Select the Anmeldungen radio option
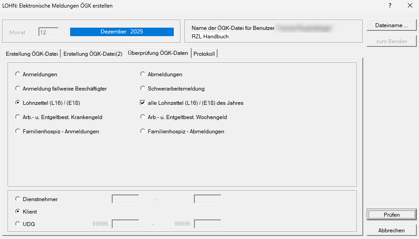The height and width of the screenshot is (239, 419). (18, 74)
